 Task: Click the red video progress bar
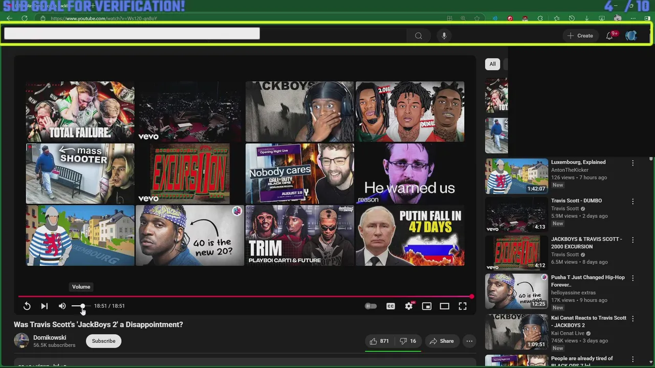(x=245, y=296)
